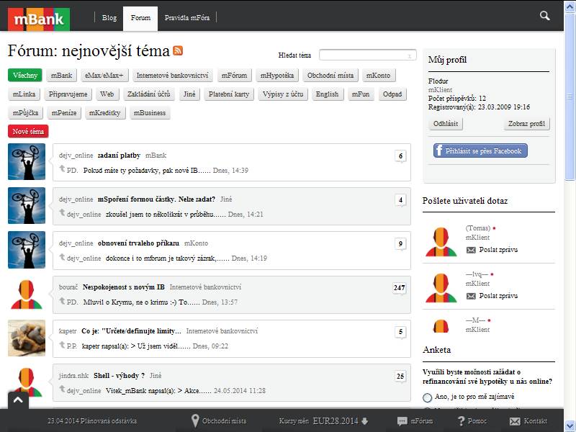Viewport: 576px width, 432px height.
Task: Click the scroll-to-top arrow icon
Action: 18,400
